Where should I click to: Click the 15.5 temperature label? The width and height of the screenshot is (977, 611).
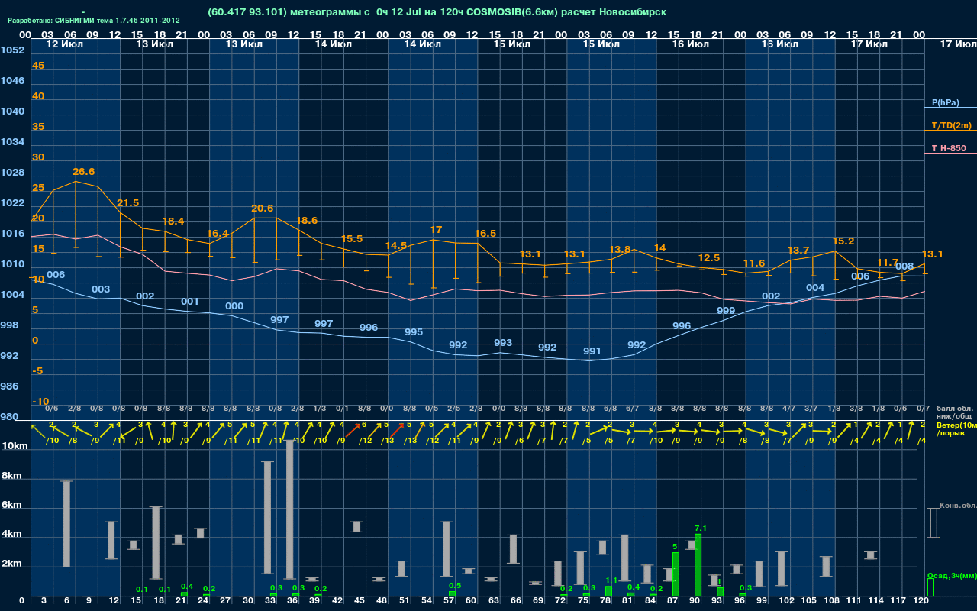352,239
